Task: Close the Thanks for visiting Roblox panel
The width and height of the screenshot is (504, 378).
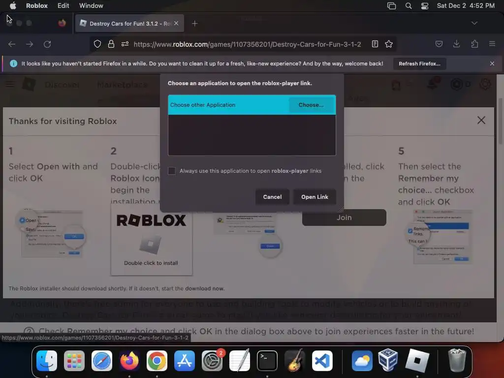Action: click(x=481, y=120)
